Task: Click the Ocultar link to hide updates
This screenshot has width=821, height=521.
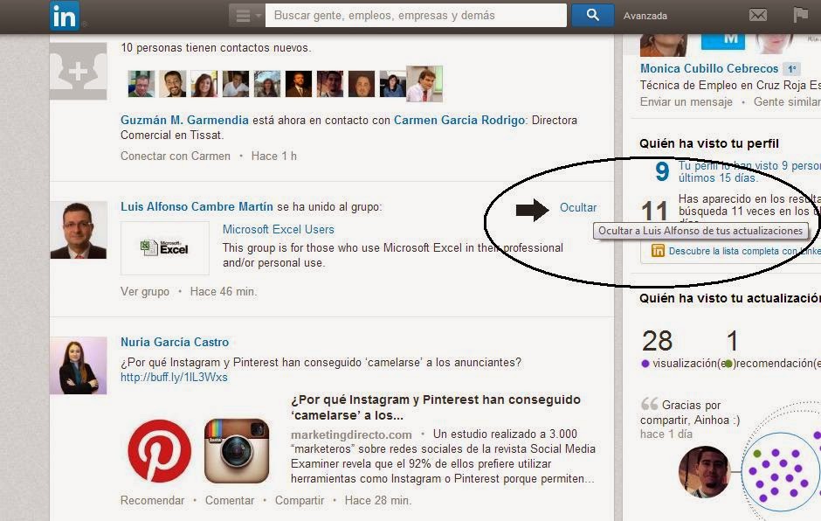Action: [x=578, y=208]
